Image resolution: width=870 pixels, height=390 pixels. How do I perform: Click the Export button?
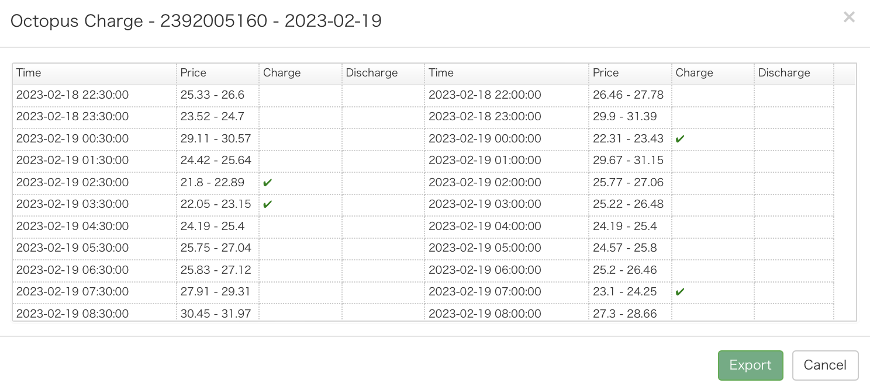pos(750,365)
